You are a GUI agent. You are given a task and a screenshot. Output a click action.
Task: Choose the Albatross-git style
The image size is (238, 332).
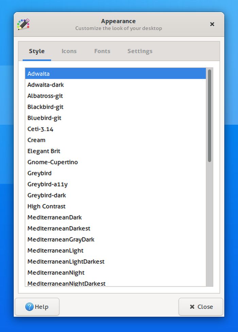click(45, 96)
